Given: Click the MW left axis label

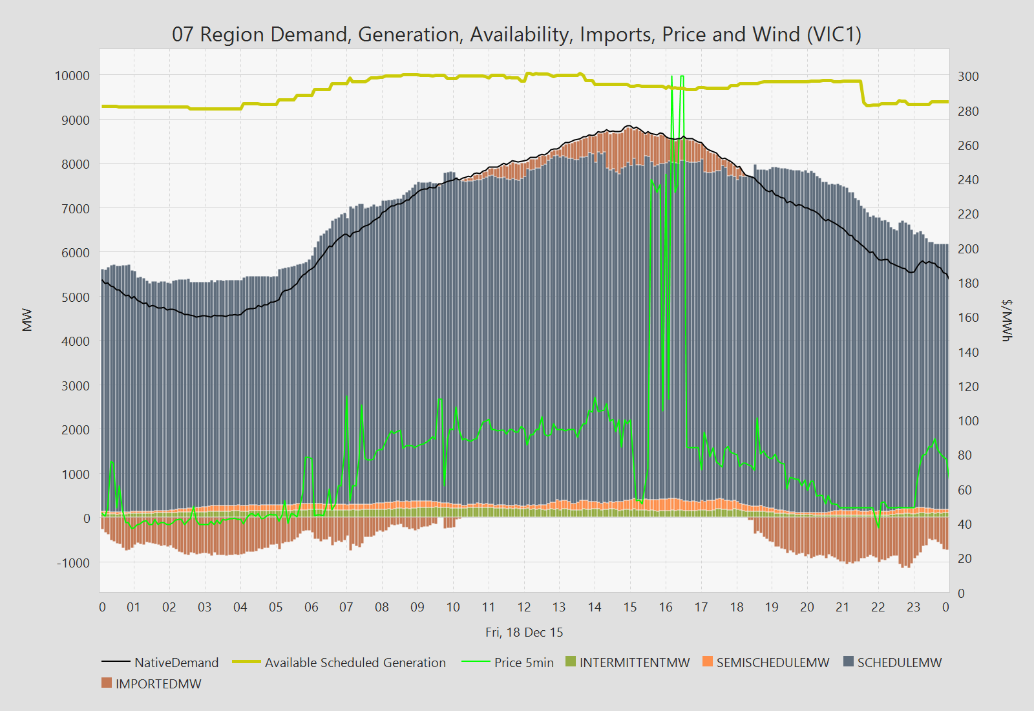Looking at the screenshot, I should pyautogui.click(x=27, y=320).
